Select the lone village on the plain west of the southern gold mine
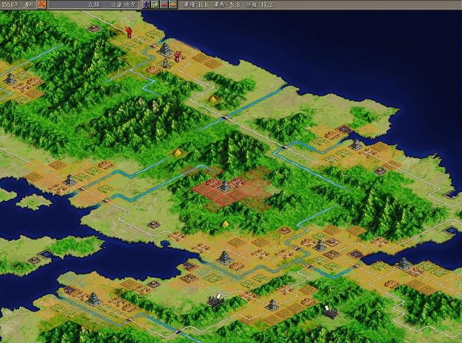Screen dimensions: 462x343 [x=153, y=224]
